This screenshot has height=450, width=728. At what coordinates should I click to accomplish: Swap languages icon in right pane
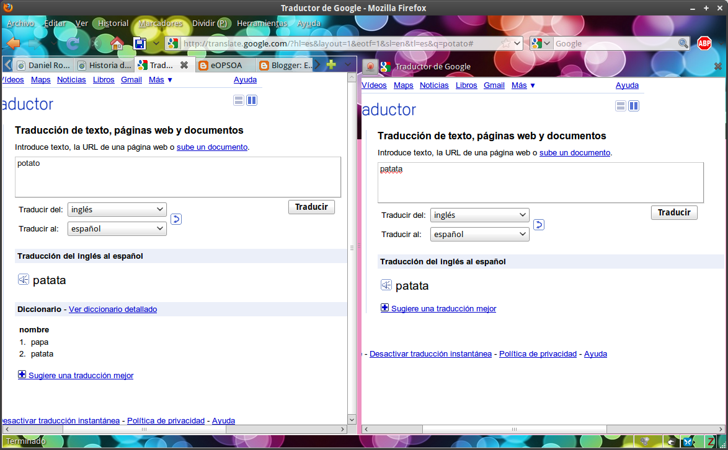pyautogui.click(x=539, y=224)
